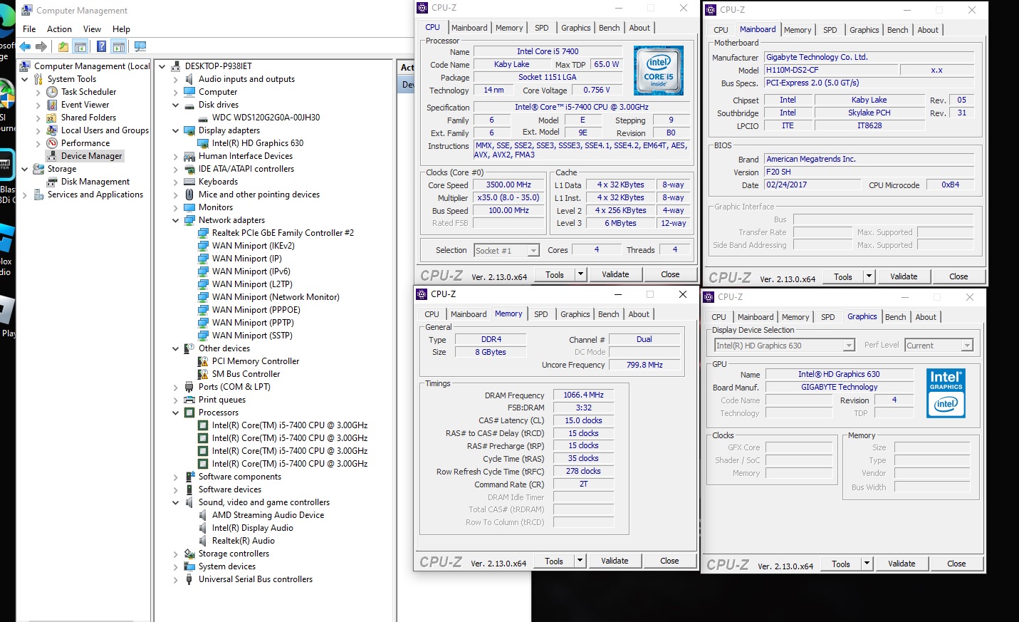
Task: Click the Services and Applications icon
Action: pyautogui.click(x=38, y=195)
